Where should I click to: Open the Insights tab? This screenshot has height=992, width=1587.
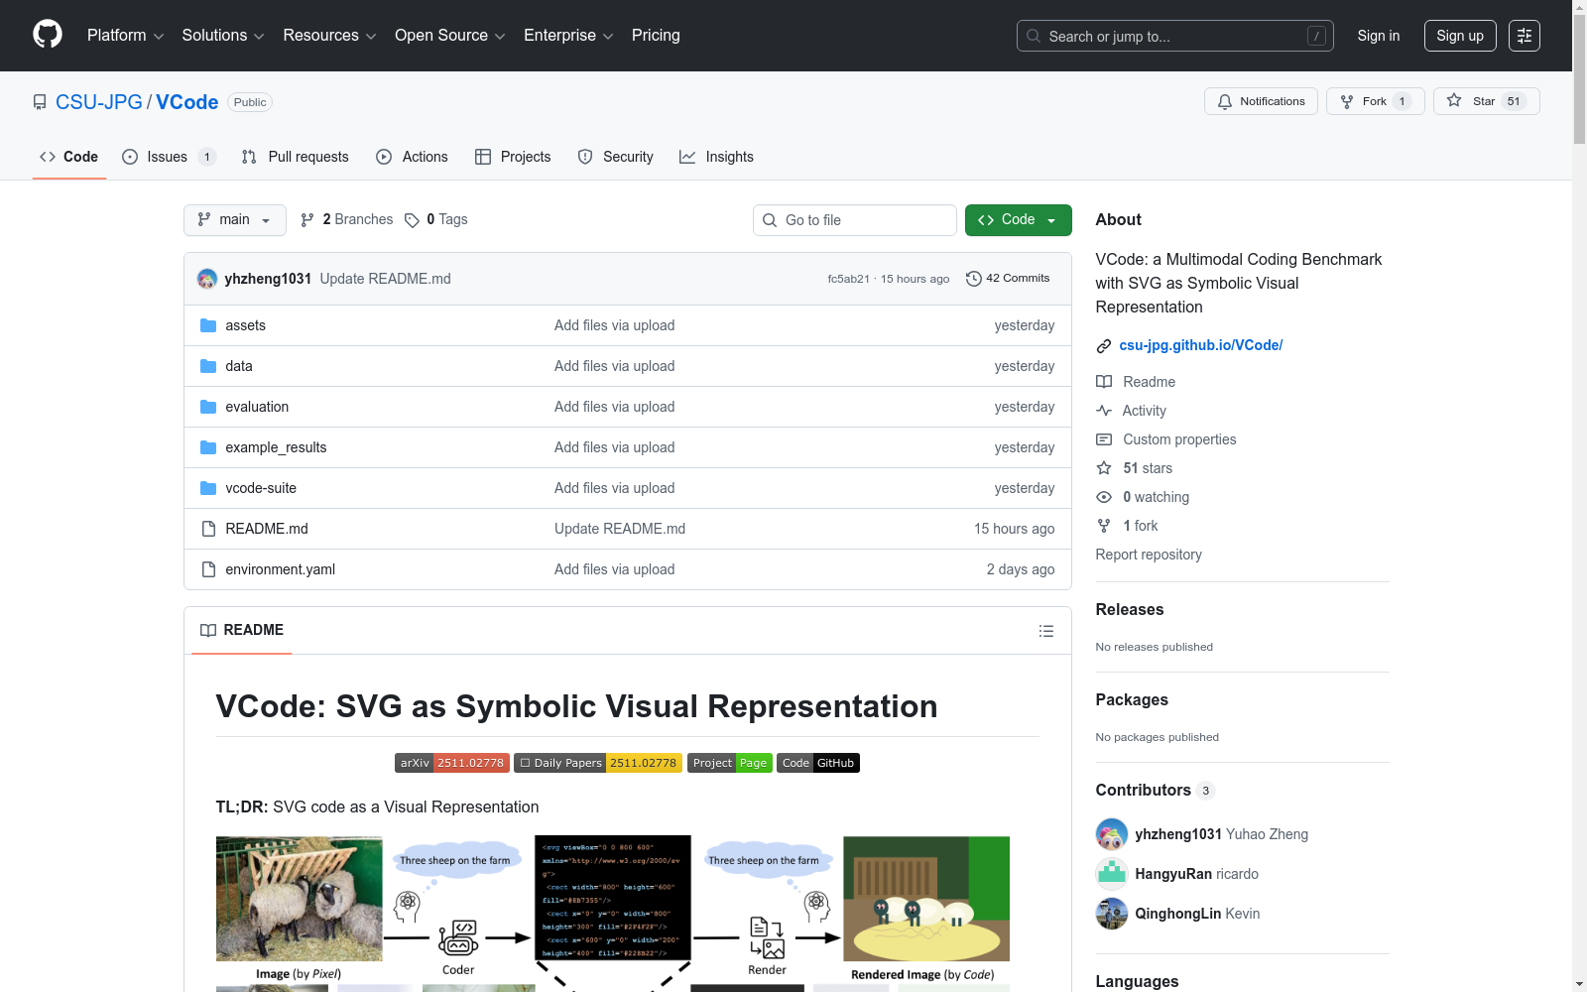point(717,157)
